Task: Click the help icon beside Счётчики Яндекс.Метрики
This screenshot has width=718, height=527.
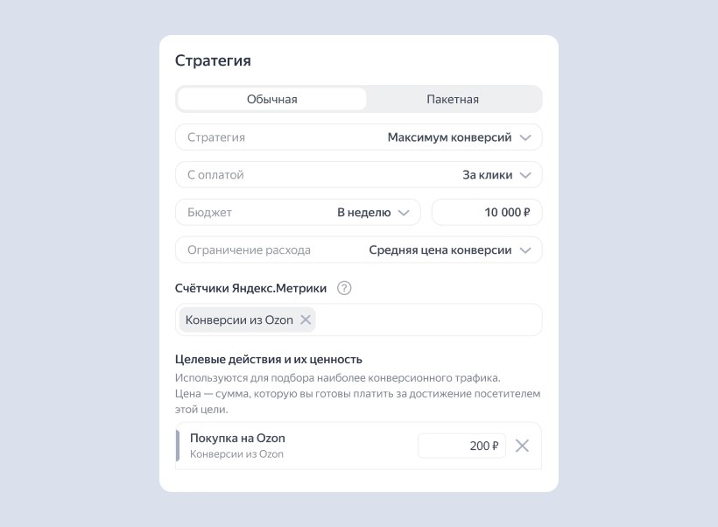Action: (344, 288)
